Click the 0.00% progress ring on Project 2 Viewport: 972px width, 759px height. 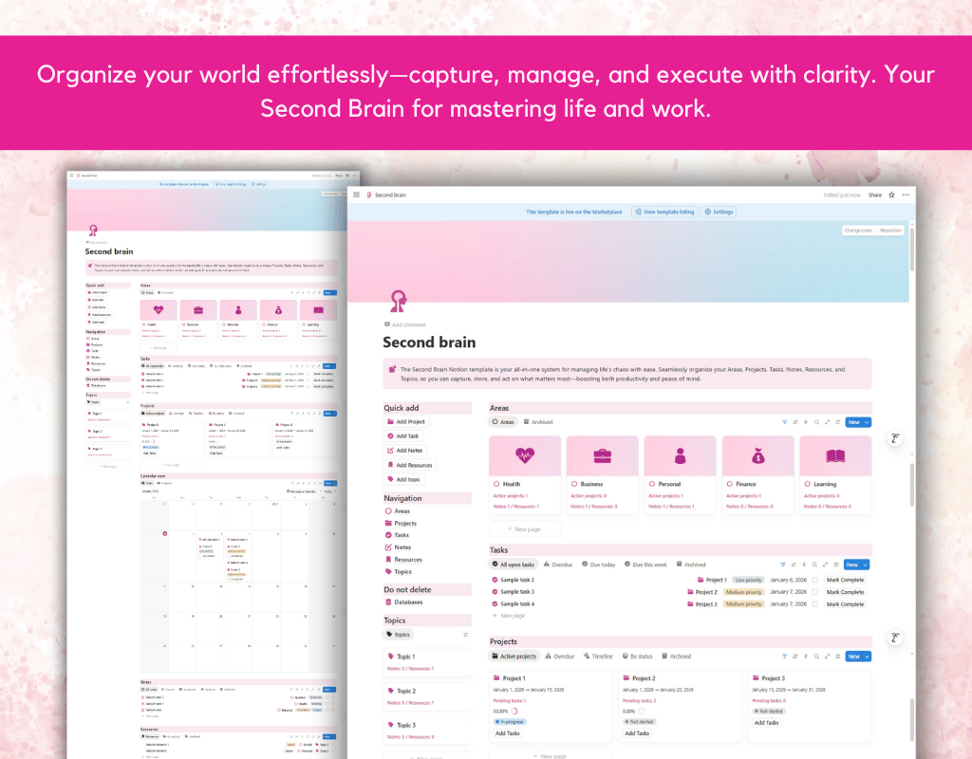[641, 712]
